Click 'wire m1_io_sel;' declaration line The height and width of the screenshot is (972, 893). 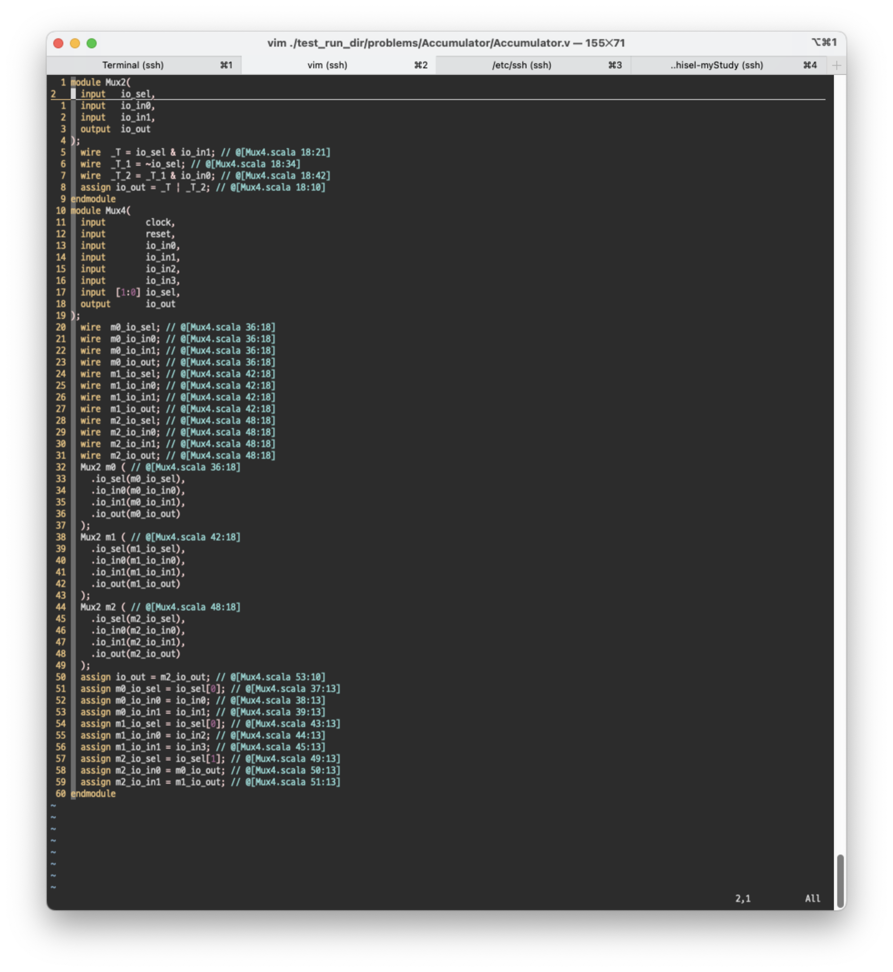178,374
